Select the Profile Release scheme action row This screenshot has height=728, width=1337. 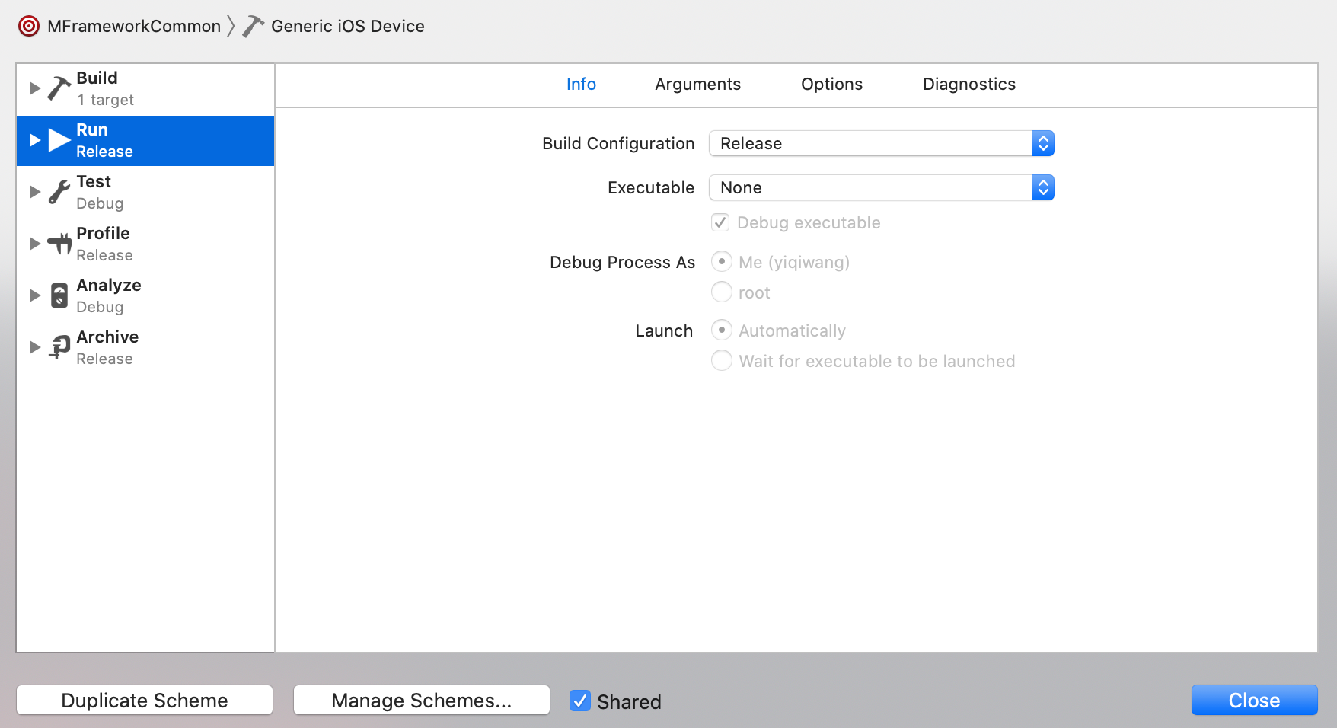click(x=145, y=244)
